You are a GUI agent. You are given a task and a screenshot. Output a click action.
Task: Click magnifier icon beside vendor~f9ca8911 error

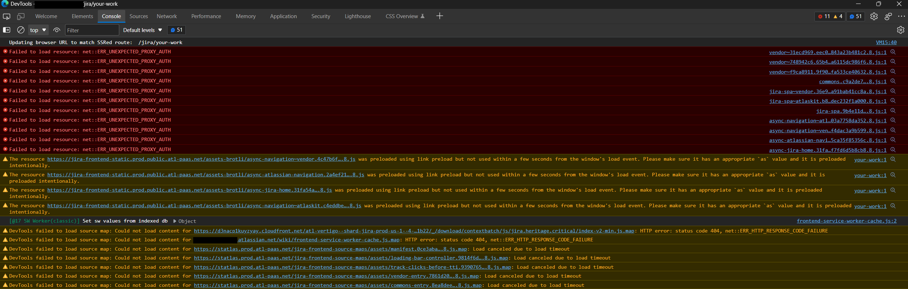(893, 71)
